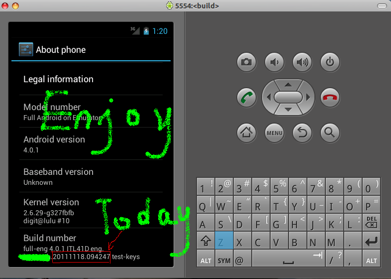
Task: Click the G ] key
Action: coord(279,223)
